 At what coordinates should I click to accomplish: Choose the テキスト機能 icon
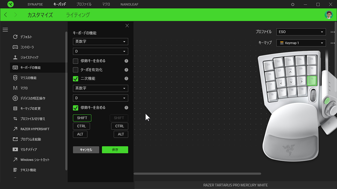point(15,170)
